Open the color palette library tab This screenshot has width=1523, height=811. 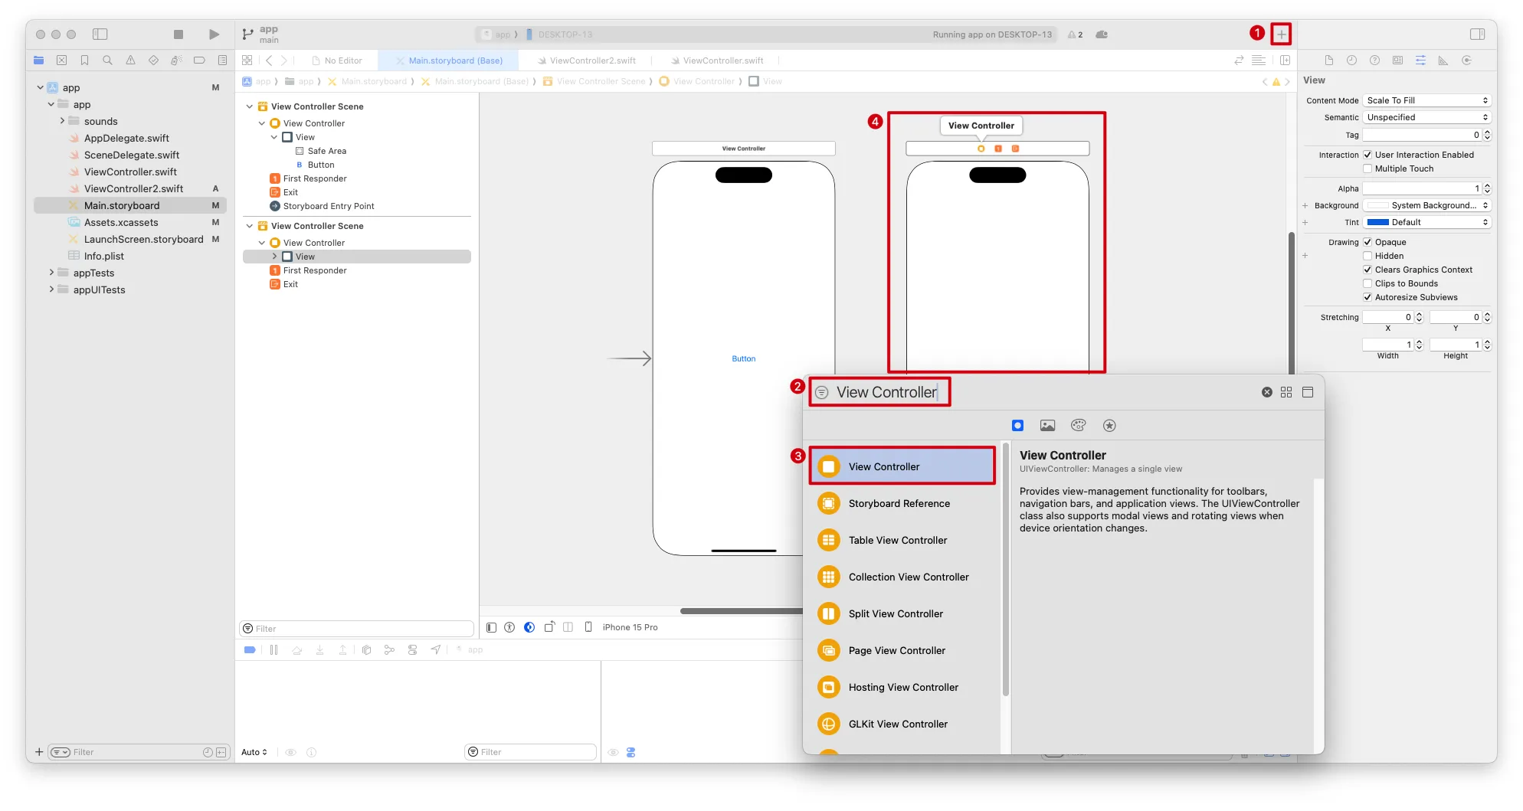[1078, 426]
